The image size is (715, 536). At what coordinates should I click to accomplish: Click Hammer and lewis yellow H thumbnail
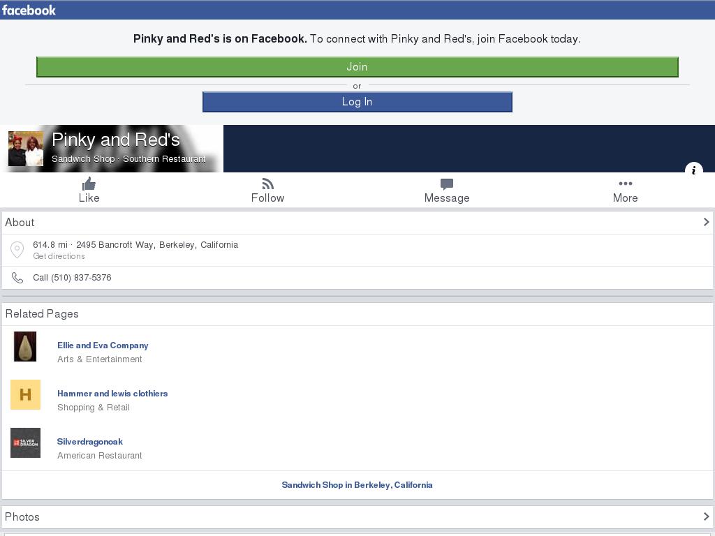[25, 394]
